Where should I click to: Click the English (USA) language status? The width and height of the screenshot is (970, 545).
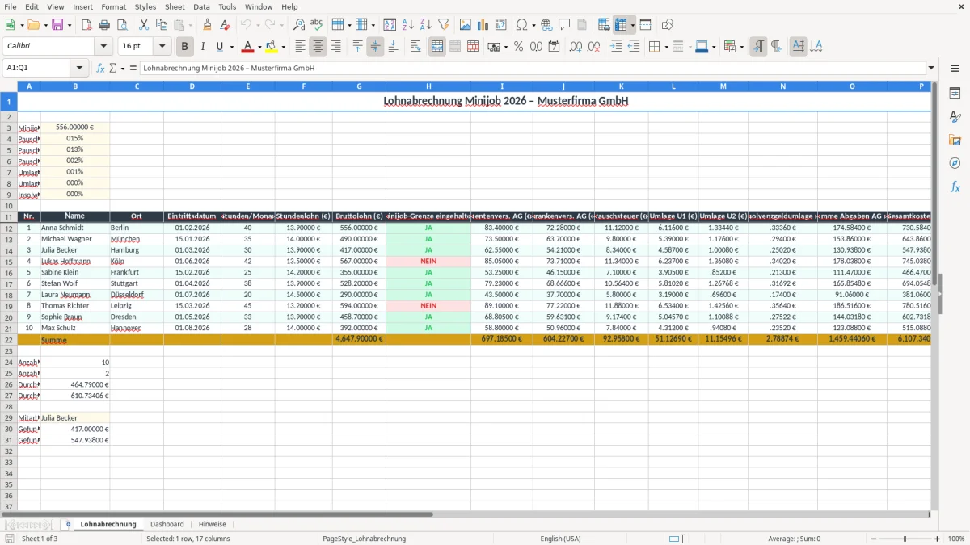point(560,539)
